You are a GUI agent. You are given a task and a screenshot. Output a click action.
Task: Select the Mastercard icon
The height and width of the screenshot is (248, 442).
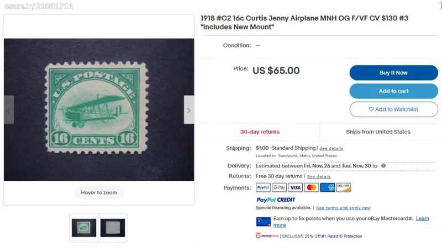tap(311, 187)
